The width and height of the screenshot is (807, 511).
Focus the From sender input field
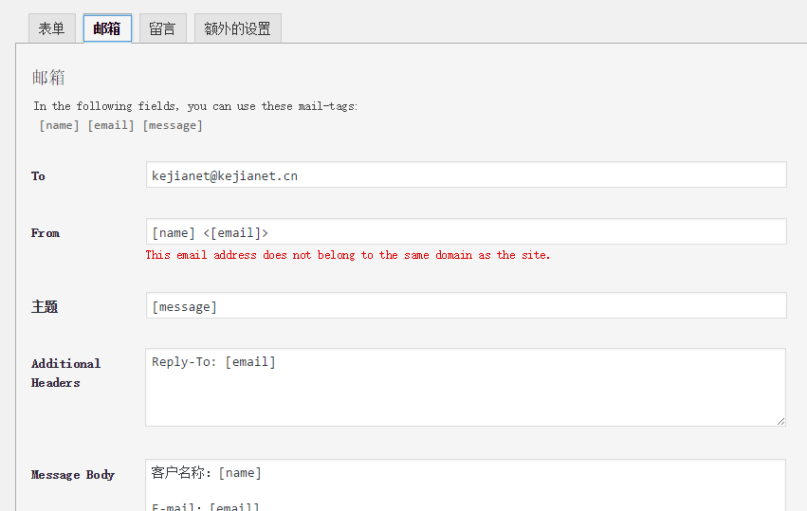coord(465,232)
